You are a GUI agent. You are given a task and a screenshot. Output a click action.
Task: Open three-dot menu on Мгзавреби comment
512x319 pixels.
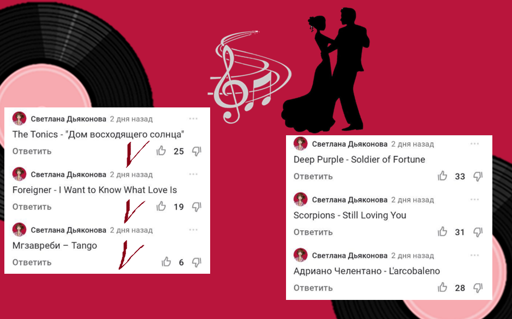[193, 230]
